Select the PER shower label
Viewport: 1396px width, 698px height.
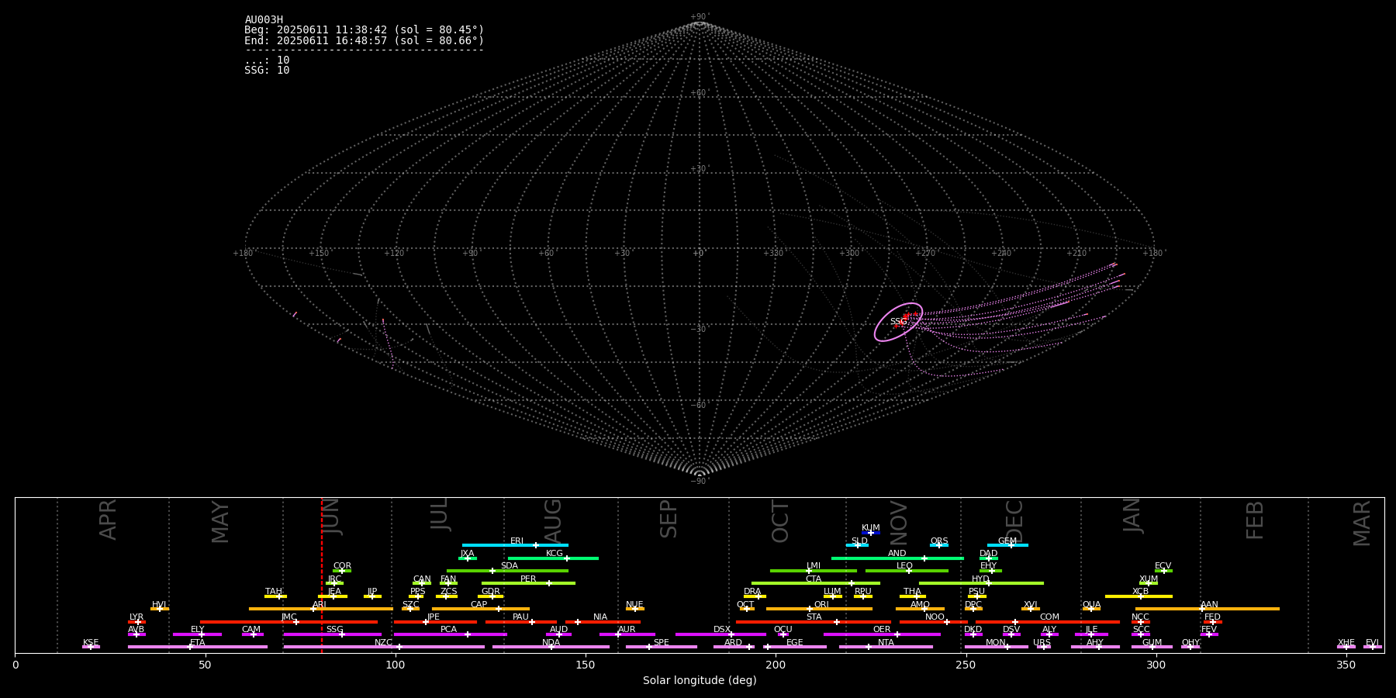coord(527,579)
